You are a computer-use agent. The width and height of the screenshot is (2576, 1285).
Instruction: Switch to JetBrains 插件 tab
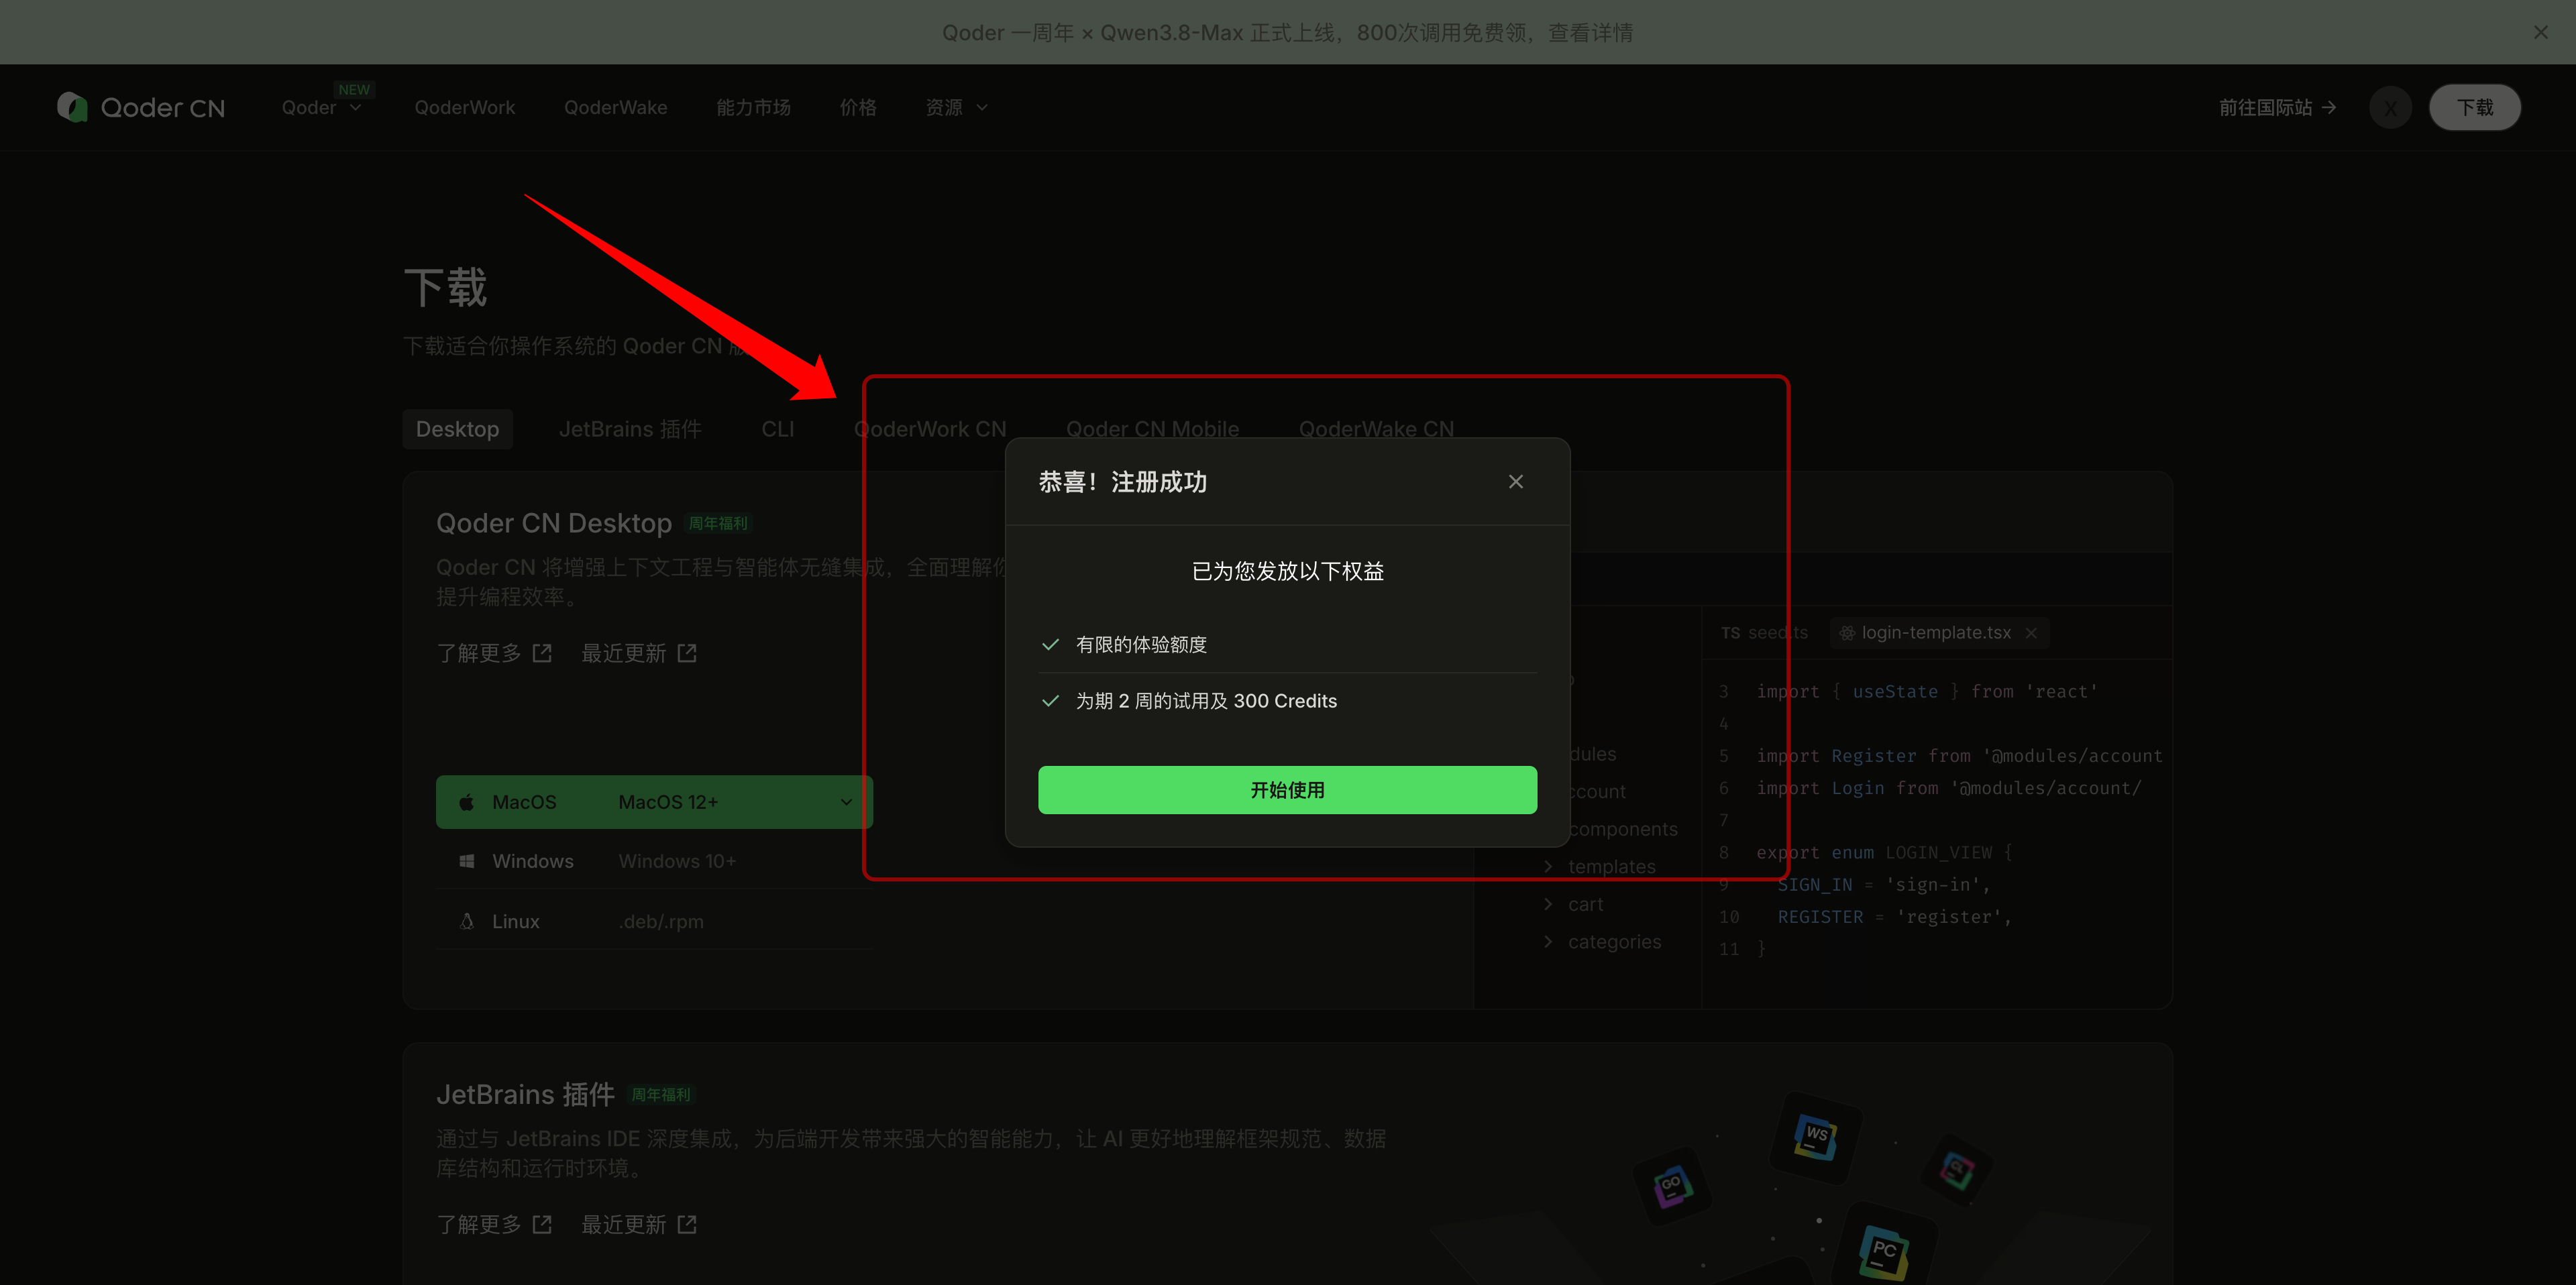click(x=630, y=429)
